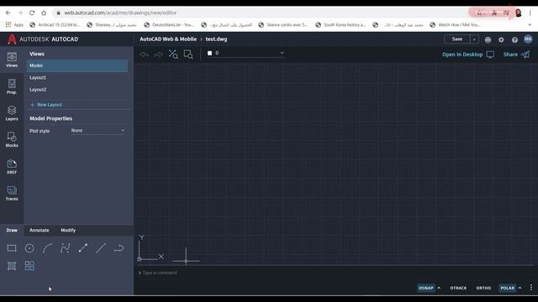538x302 pixels.
Task: Open the browser three-dot menu
Action: [530, 13]
